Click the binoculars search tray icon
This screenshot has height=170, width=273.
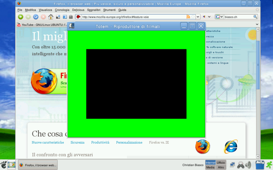[x=241, y=165]
